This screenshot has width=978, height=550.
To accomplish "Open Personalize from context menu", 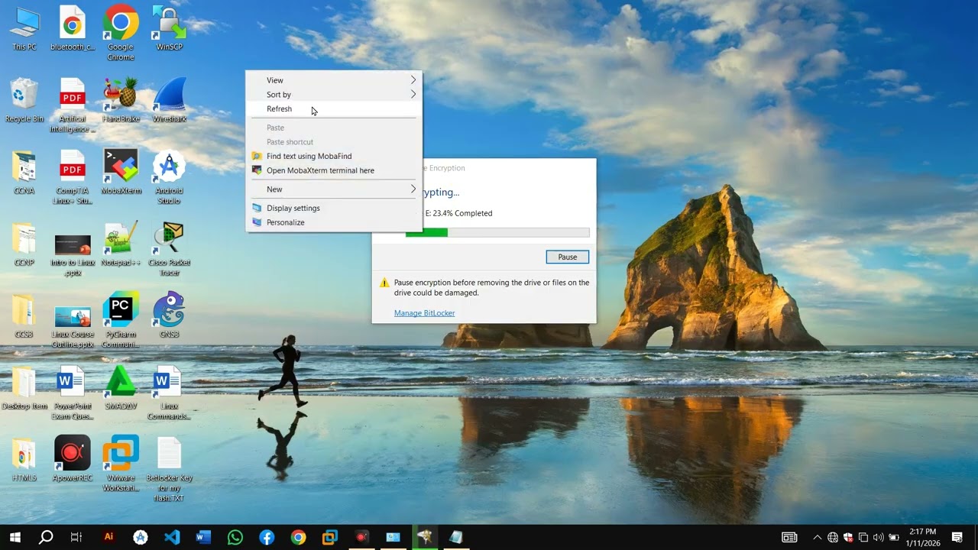I will 334,222.
